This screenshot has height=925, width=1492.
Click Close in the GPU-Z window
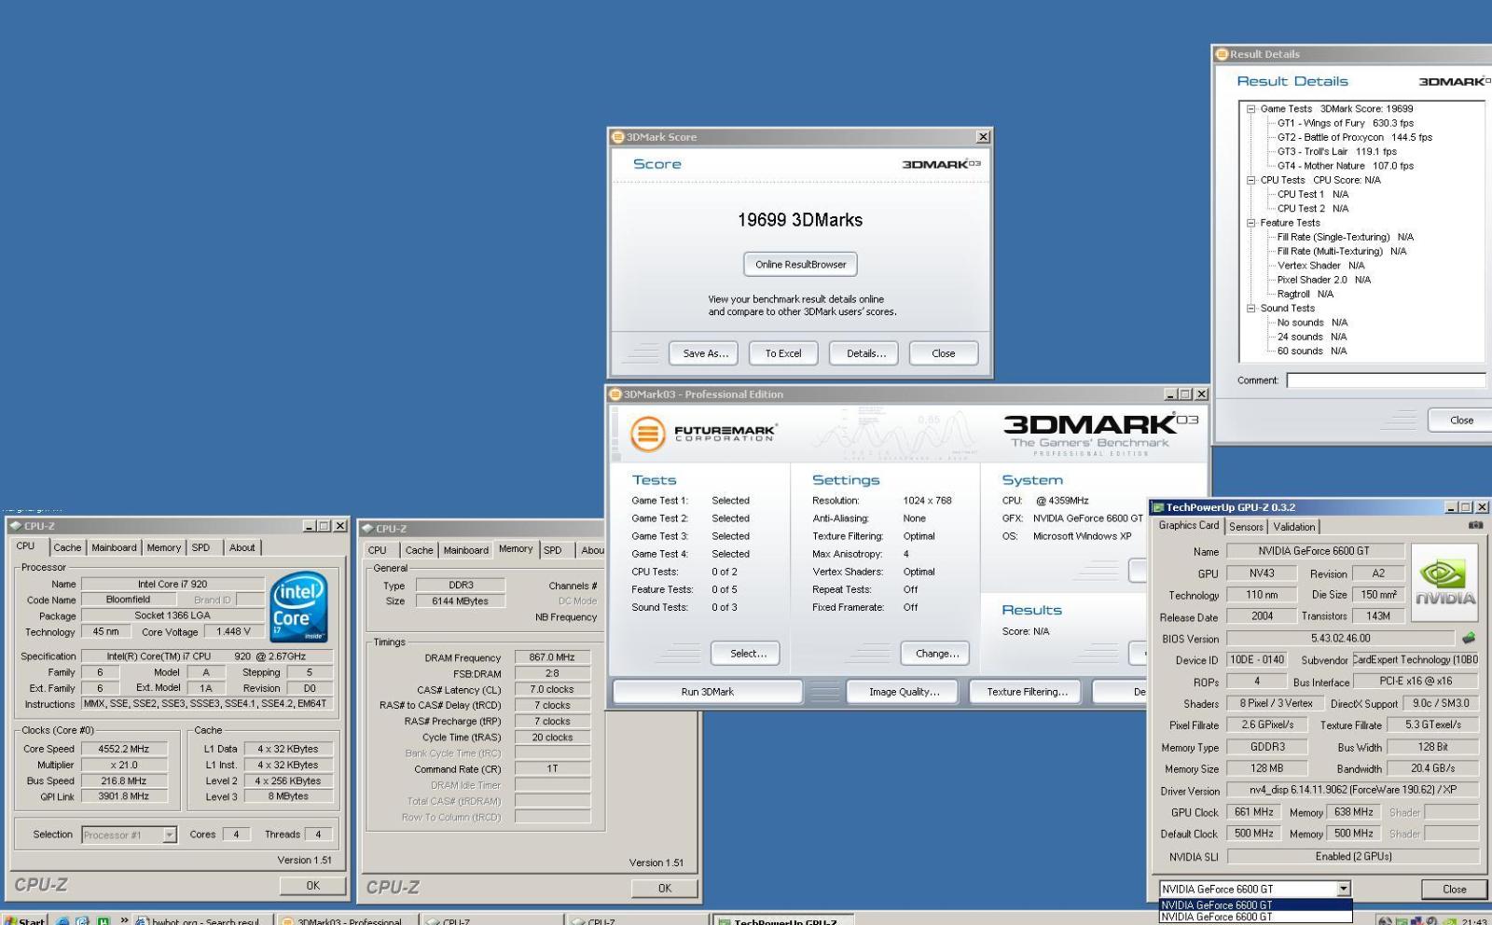pyautogui.click(x=1455, y=889)
